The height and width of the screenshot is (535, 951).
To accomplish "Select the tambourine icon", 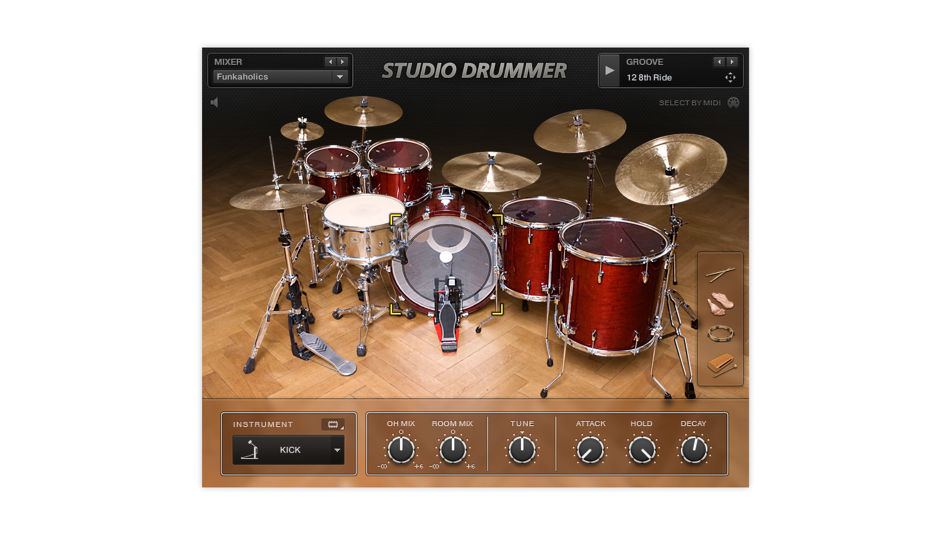I will (720, 334).
